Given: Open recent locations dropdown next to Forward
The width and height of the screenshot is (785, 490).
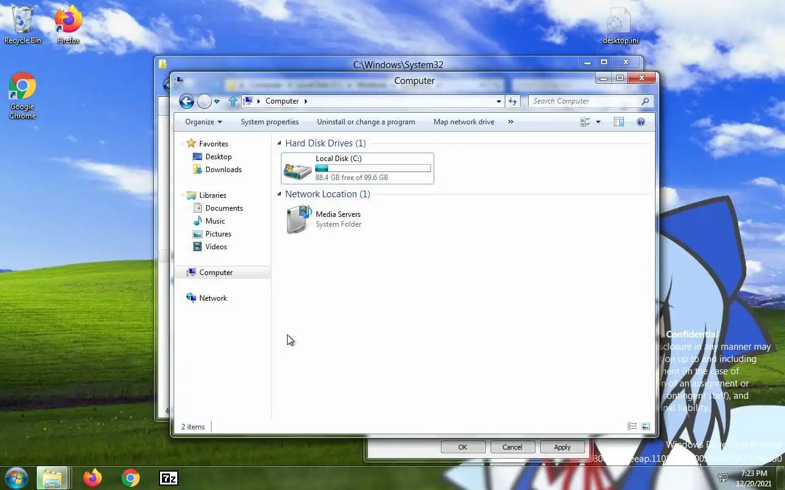Looking at the screenshot, I should click(x=216, y=102).
